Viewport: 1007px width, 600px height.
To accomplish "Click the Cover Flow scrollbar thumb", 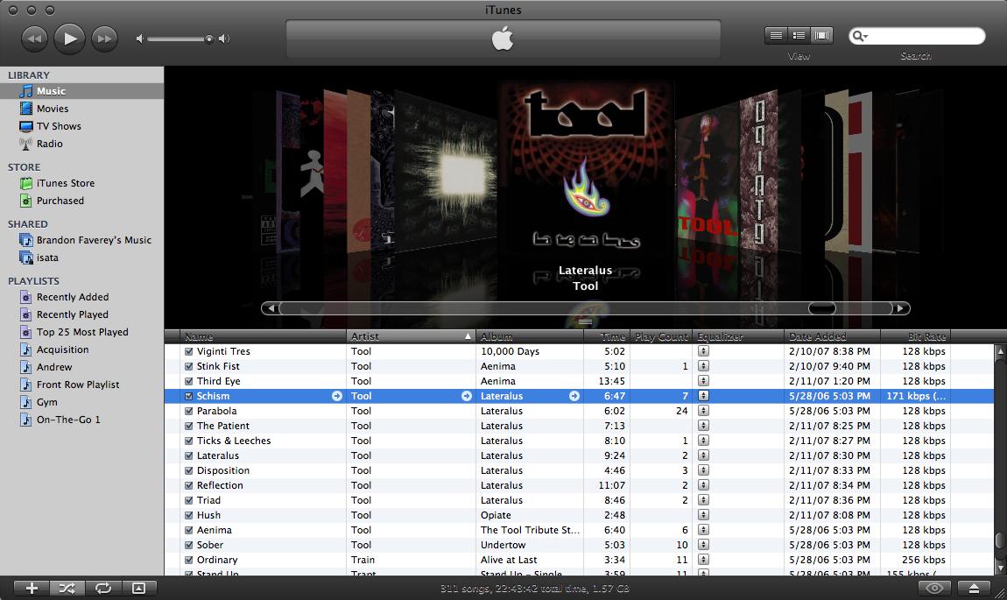I will tap(822, 308).
